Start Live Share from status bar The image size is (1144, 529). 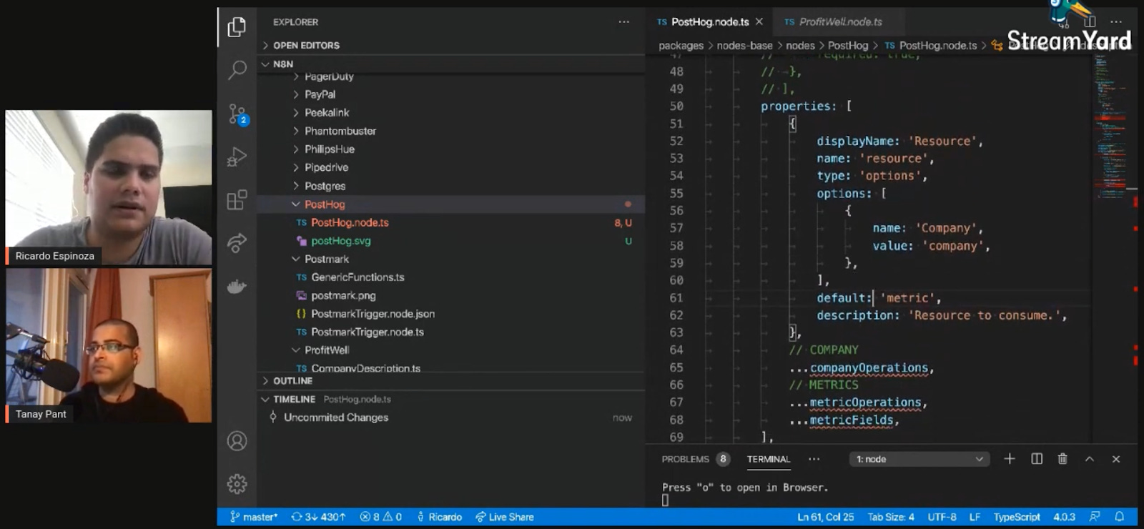pyautogui.click(x=504, y=517)
